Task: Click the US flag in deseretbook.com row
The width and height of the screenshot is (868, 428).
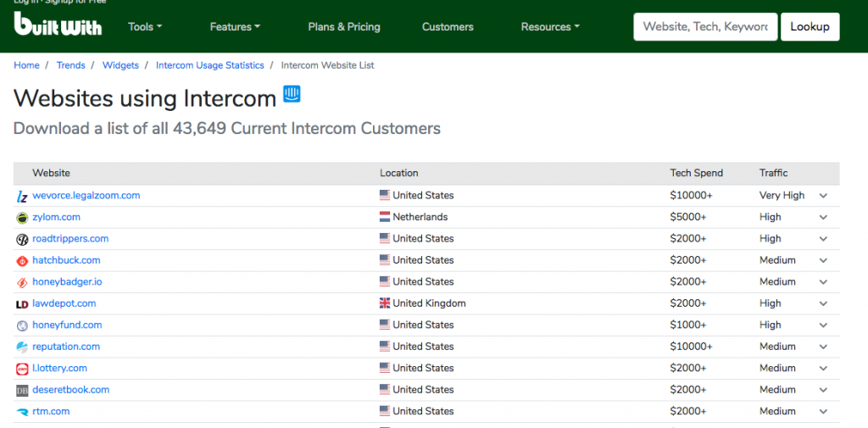Action: coord(385,390)
